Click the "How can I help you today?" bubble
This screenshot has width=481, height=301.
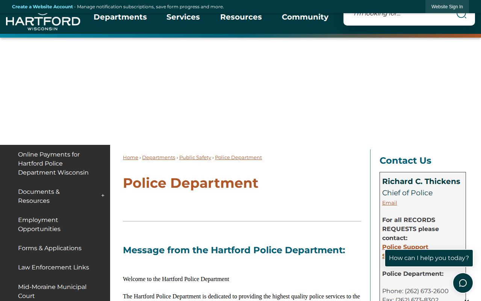point(429,258)
